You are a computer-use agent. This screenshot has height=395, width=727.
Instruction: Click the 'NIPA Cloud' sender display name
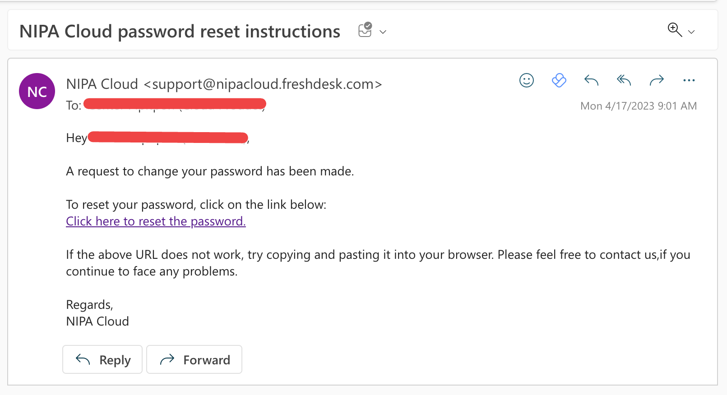click(x=102, y=84)
